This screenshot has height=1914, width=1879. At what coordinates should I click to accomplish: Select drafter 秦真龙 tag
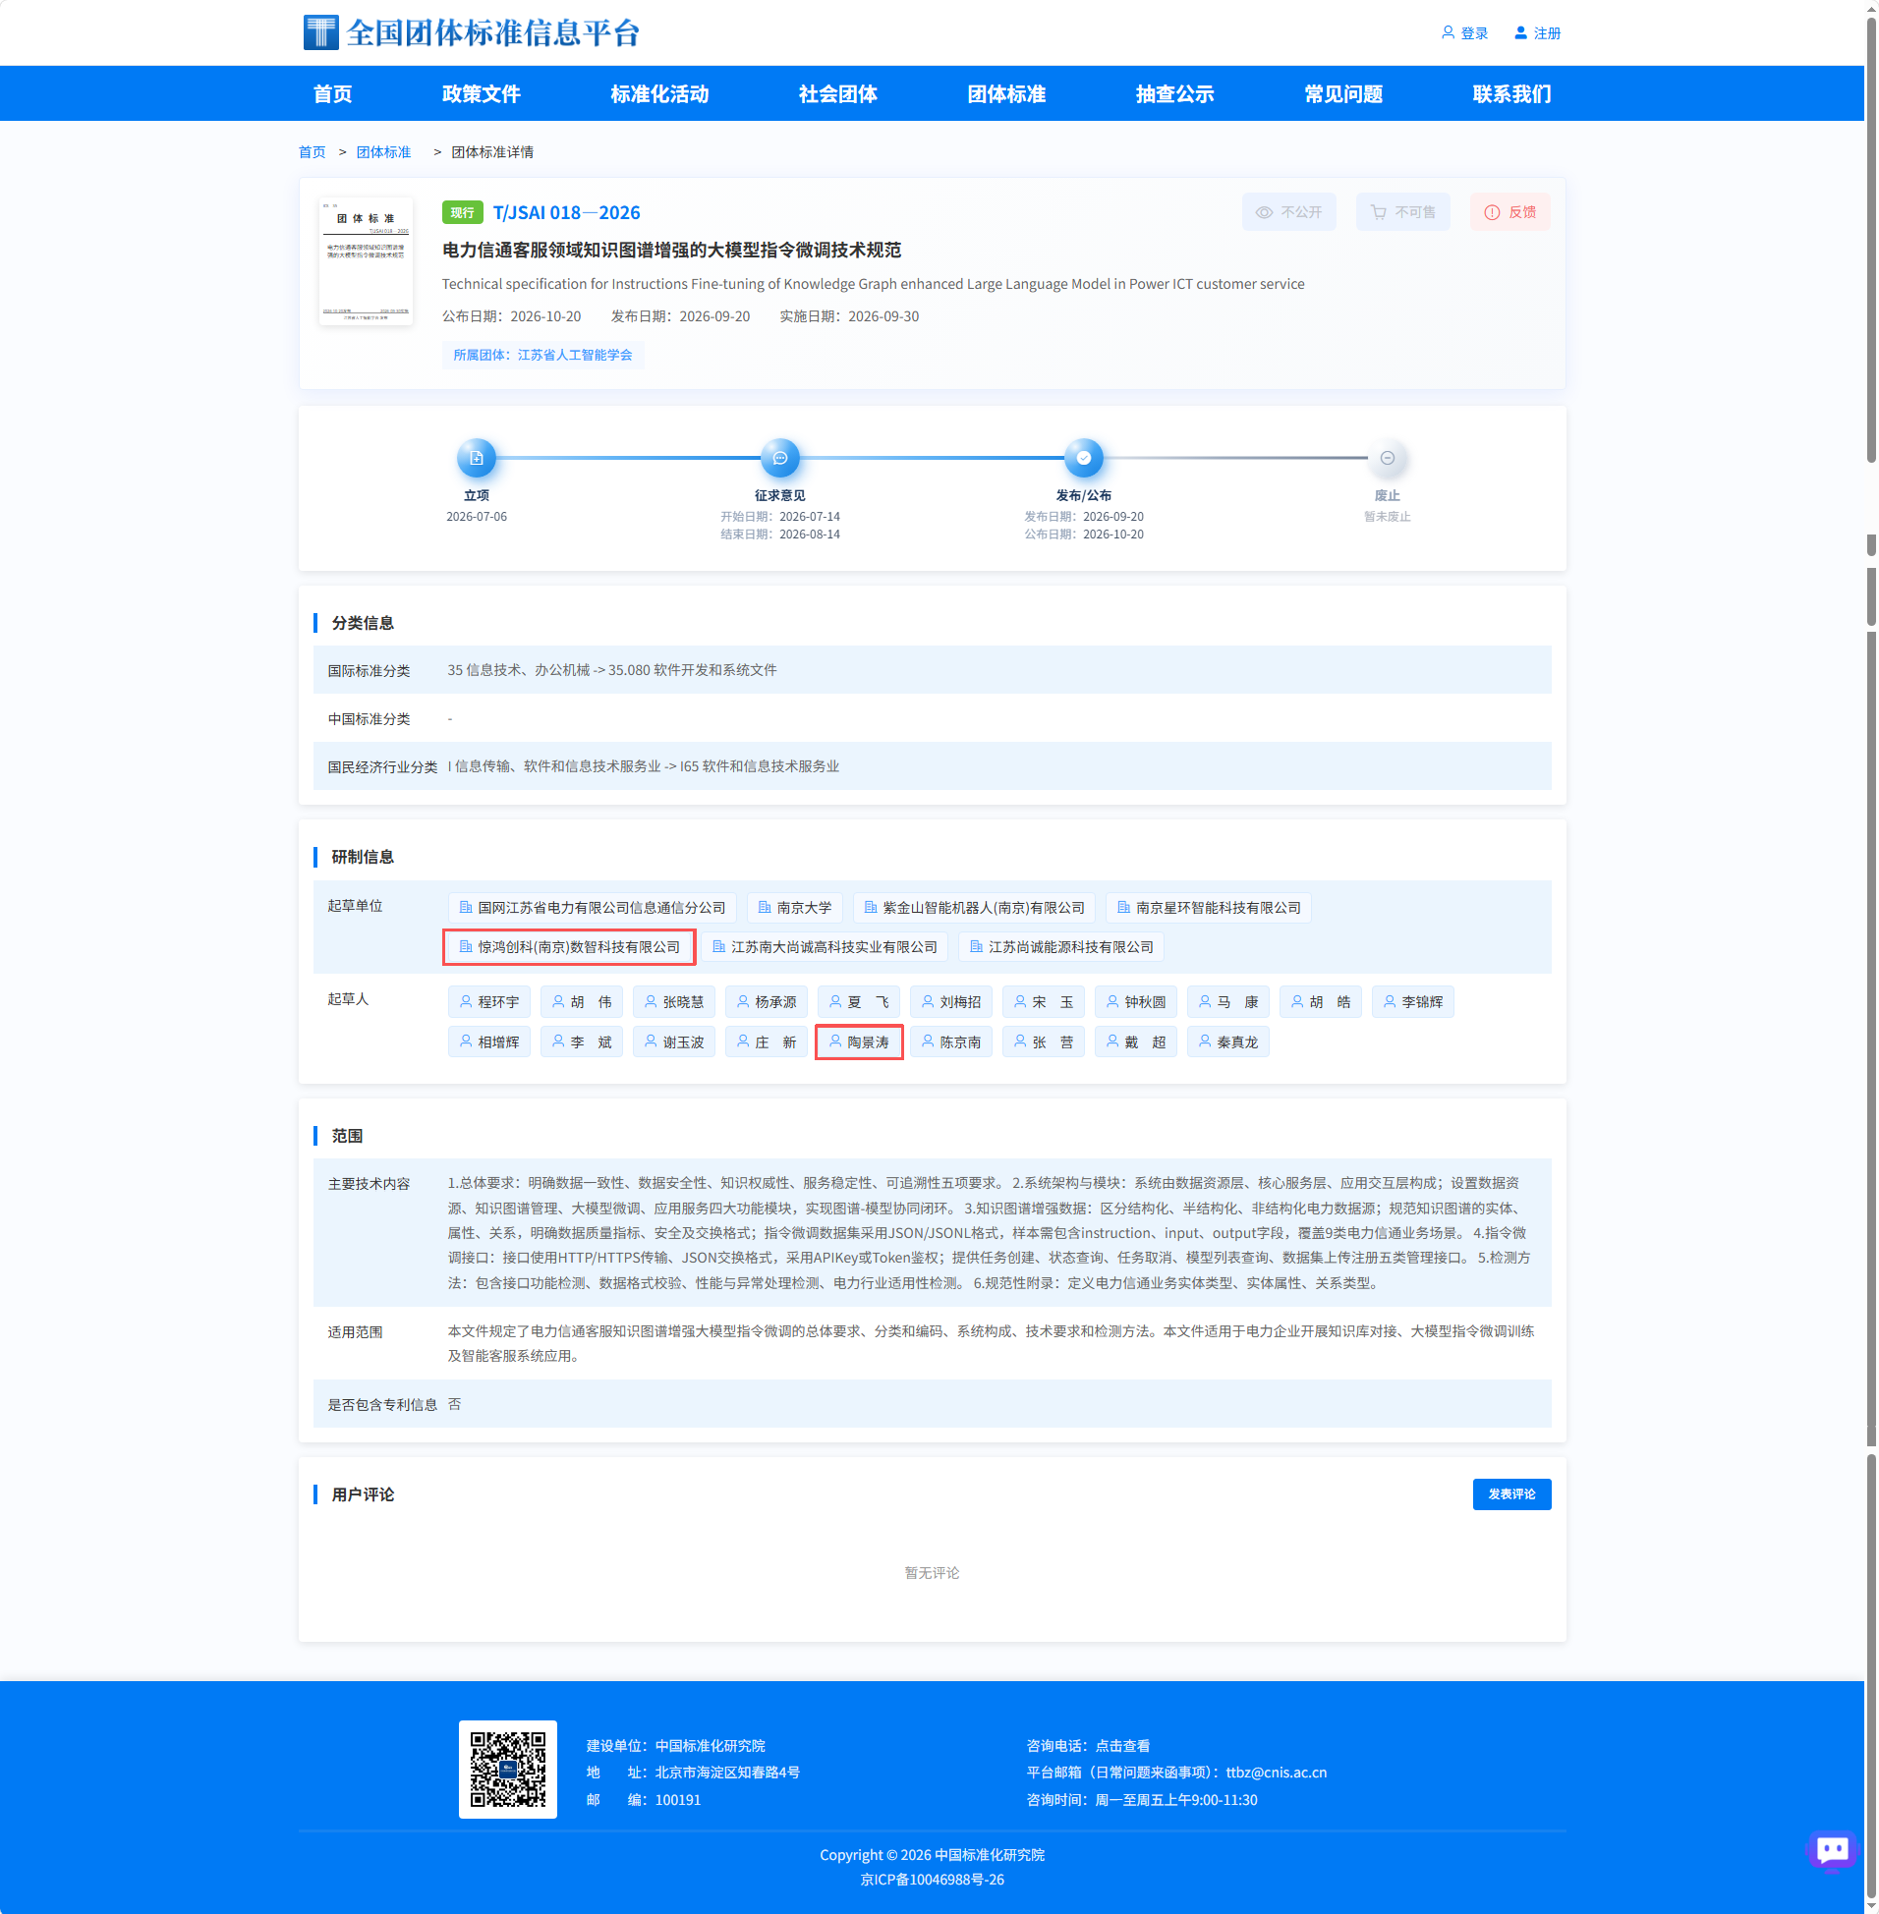coord(1227,1041)
